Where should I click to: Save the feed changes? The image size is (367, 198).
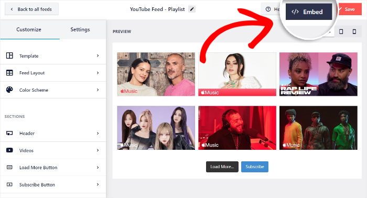[x=350, y=9]
